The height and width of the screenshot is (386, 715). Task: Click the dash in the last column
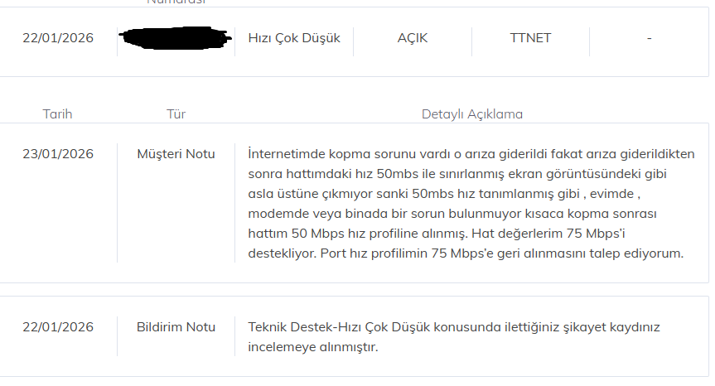649,38
